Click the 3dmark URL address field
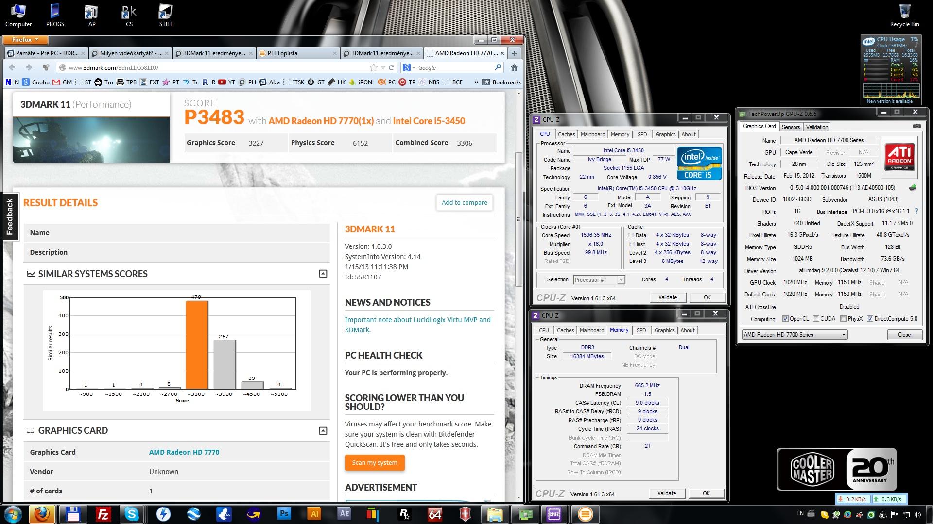Viewport: 933px width, 524px height. [x=219, y=67]
